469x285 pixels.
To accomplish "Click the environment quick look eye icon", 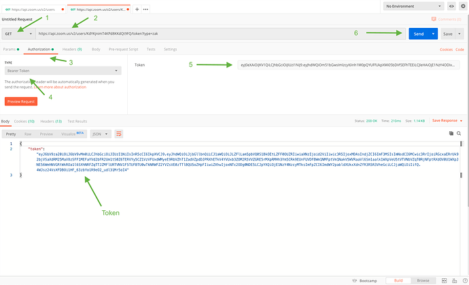I will click(x=451, y=6).
